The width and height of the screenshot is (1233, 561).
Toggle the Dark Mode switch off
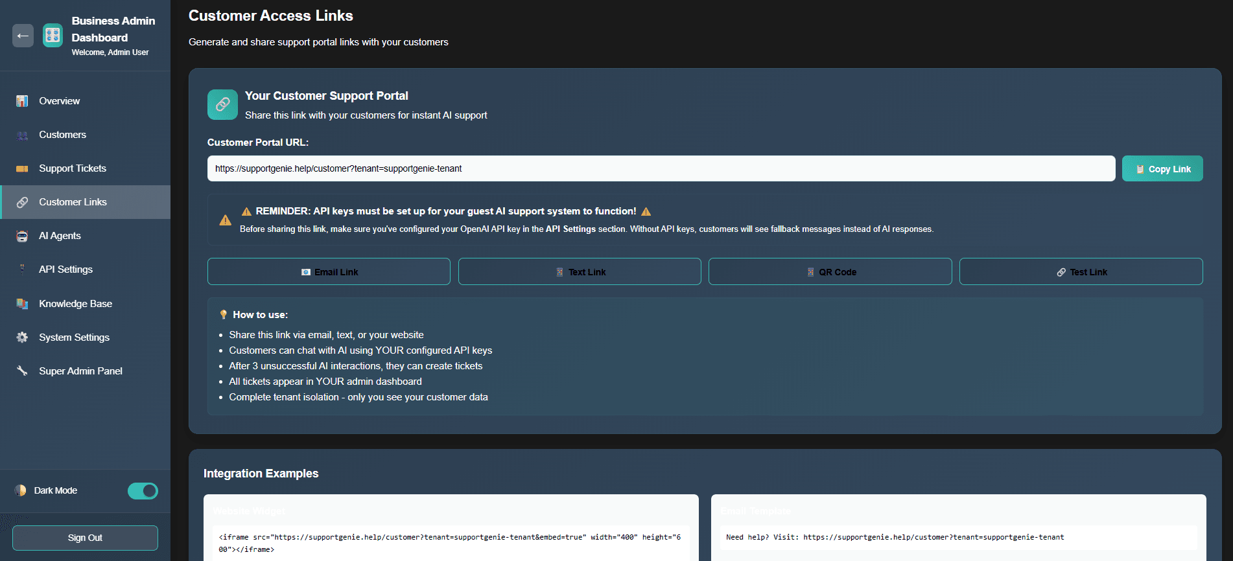pyautogui.click(x=143, y=491)
